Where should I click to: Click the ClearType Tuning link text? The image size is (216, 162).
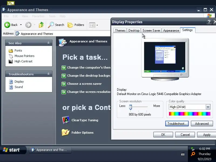85,120
